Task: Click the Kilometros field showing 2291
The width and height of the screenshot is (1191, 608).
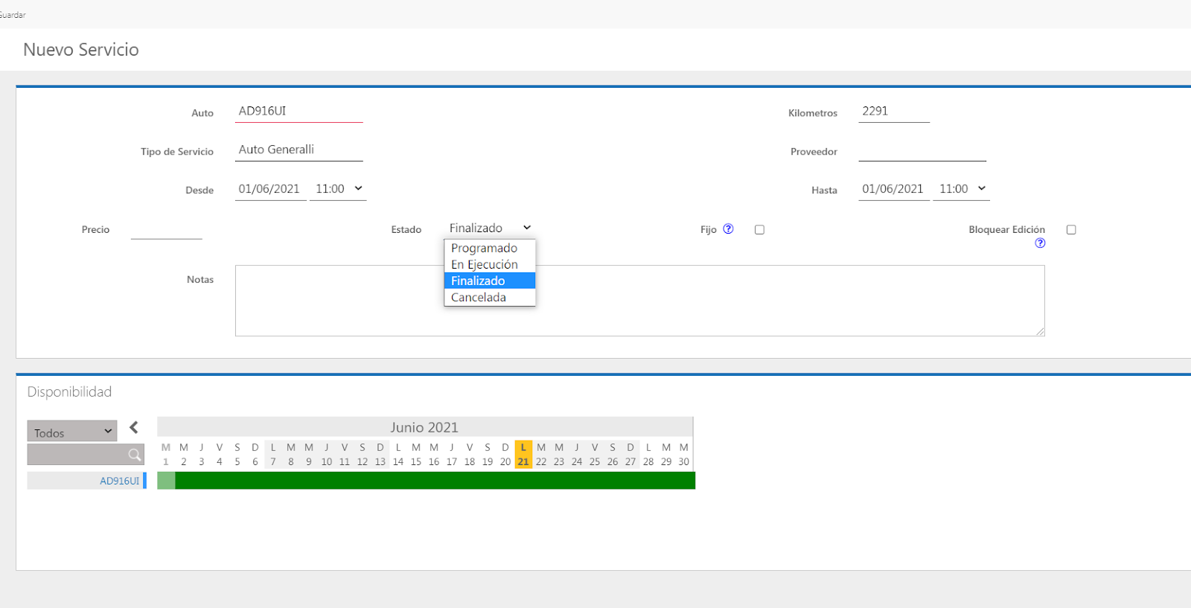Action: [x=893, y=112]
